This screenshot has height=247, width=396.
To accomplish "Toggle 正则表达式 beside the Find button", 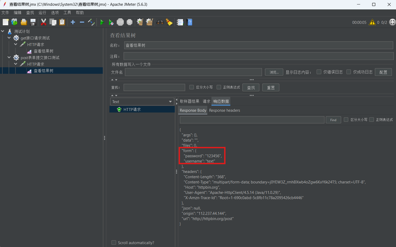I will 371,120.
